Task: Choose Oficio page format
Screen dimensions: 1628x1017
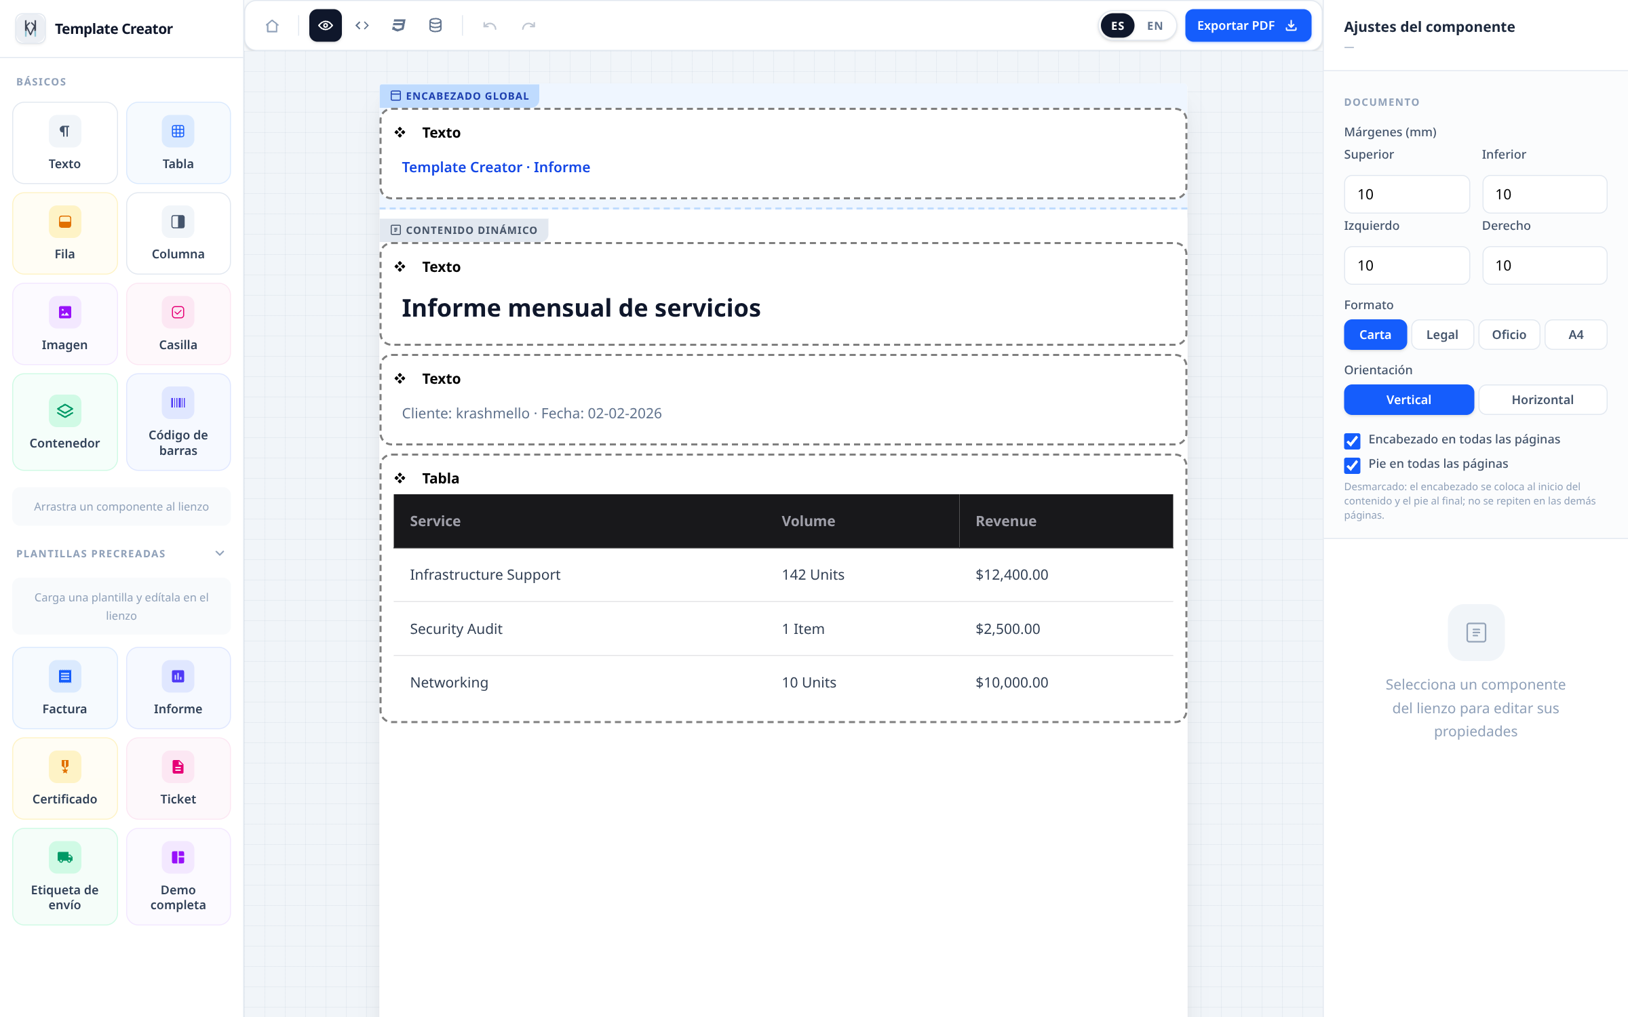Action: click(1509, 334)
